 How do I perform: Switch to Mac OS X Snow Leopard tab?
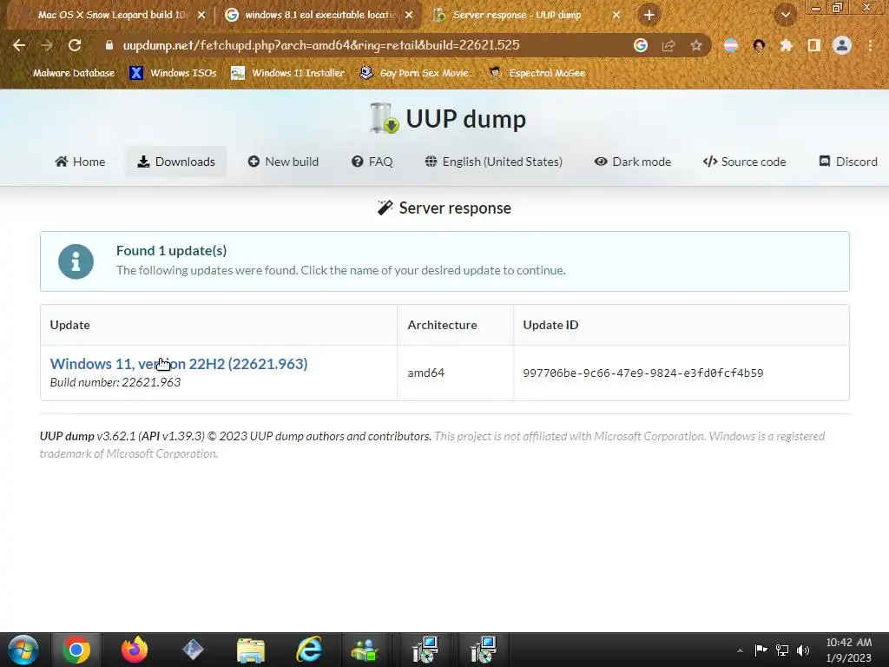pyautogui.click(x=110, y=15)
